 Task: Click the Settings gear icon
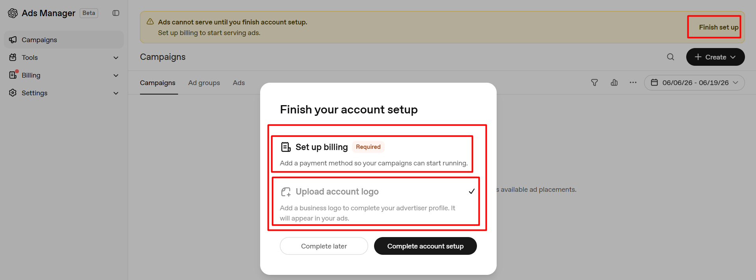(x=13, y=93)
